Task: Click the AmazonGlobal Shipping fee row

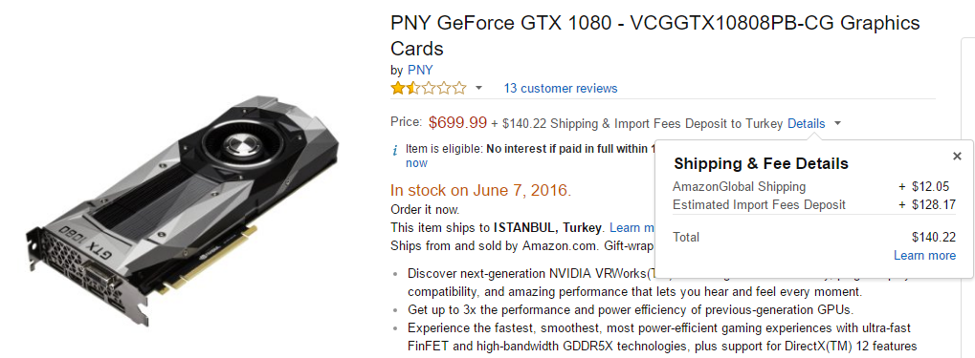Action: tap(814, 187)
